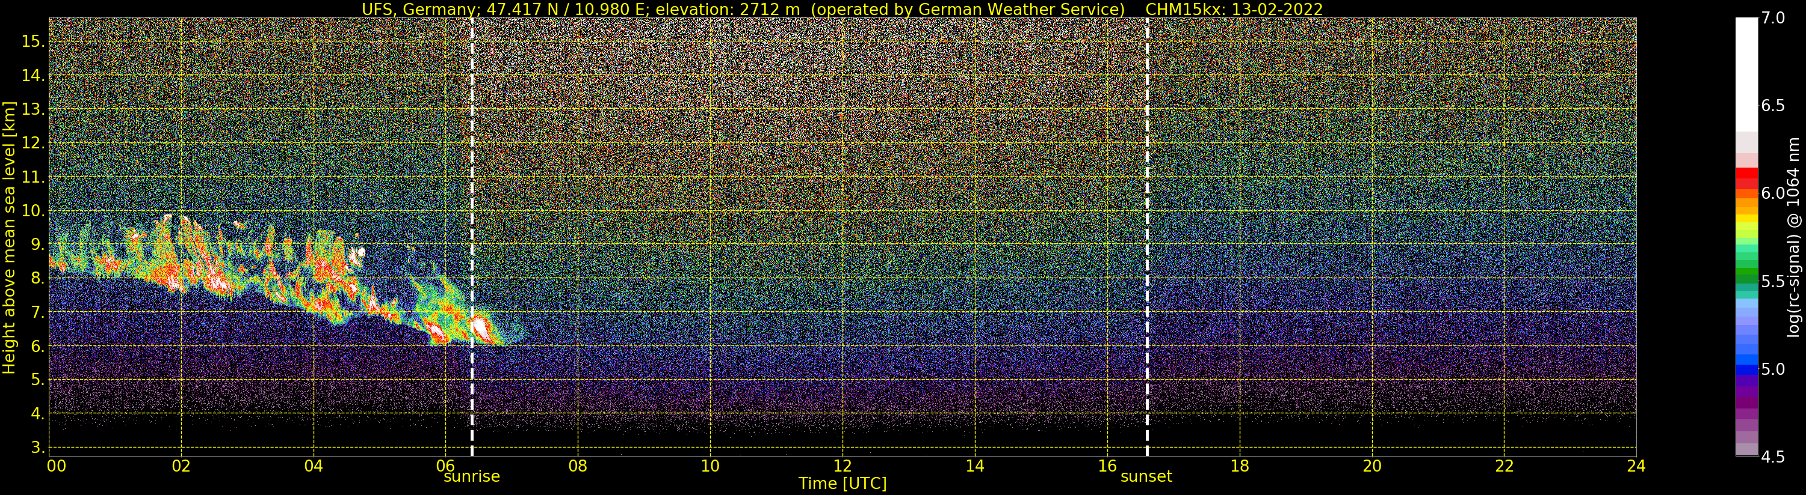Click the 12. height tick label
The image size is (1806, 495).
click(33, 143)
